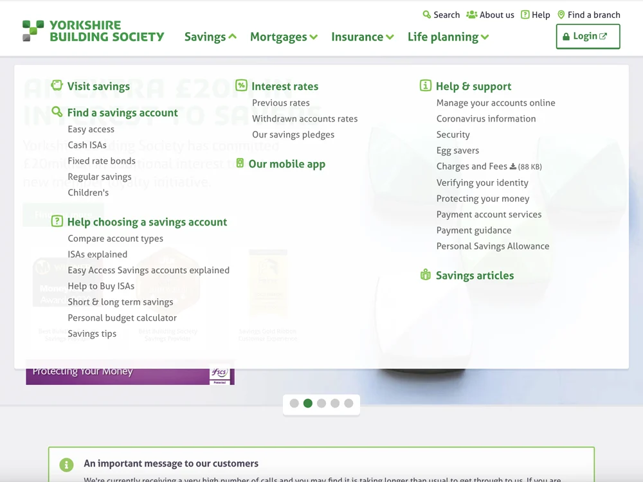The image size is (643, 482).
Task: Click the phone icon beside Our mobile app
Action: [x=240, y=163]
